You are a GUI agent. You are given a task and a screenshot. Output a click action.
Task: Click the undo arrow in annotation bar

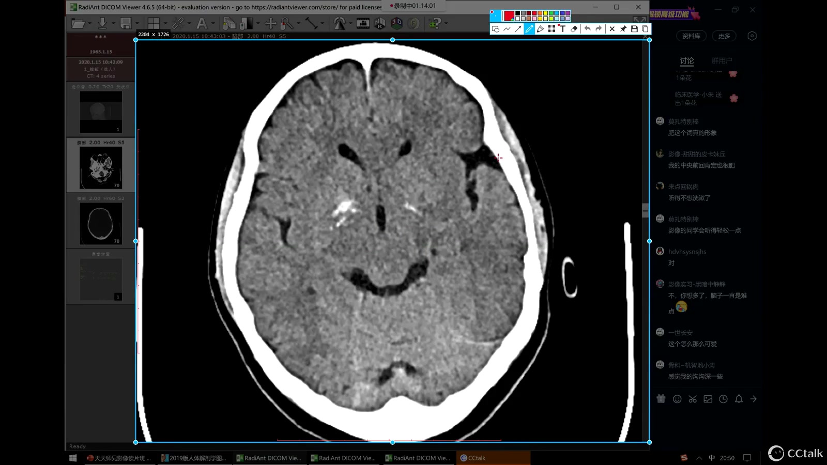click(x=587, y=29)
